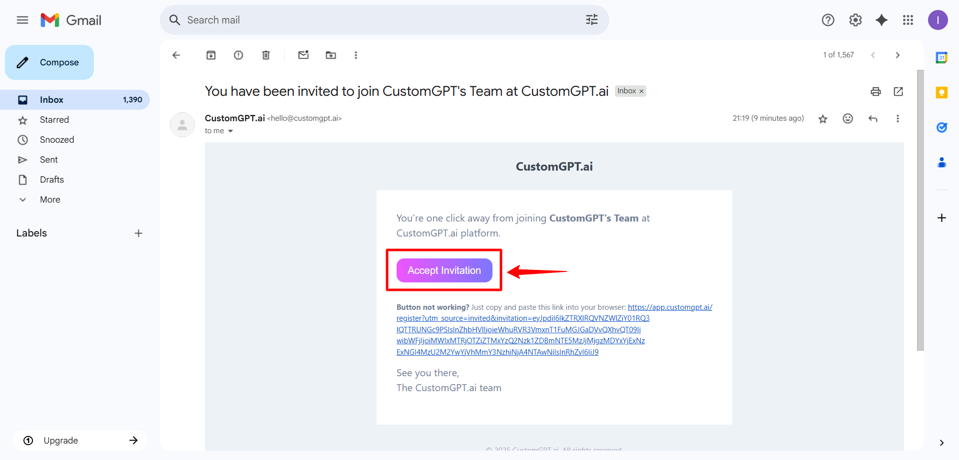Go to the newer email chevron
959x460 pixels.
(x=873, y=55)
